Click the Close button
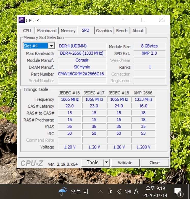The width and height of the screenshot is (190, 199). [x=155, y=163]
